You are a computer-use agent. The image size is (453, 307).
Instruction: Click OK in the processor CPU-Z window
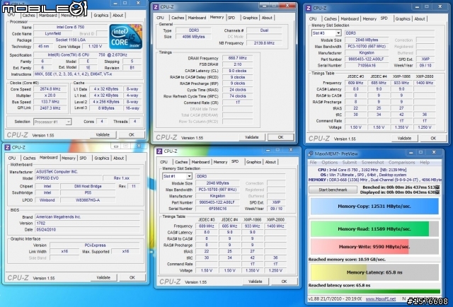point(132,134)
